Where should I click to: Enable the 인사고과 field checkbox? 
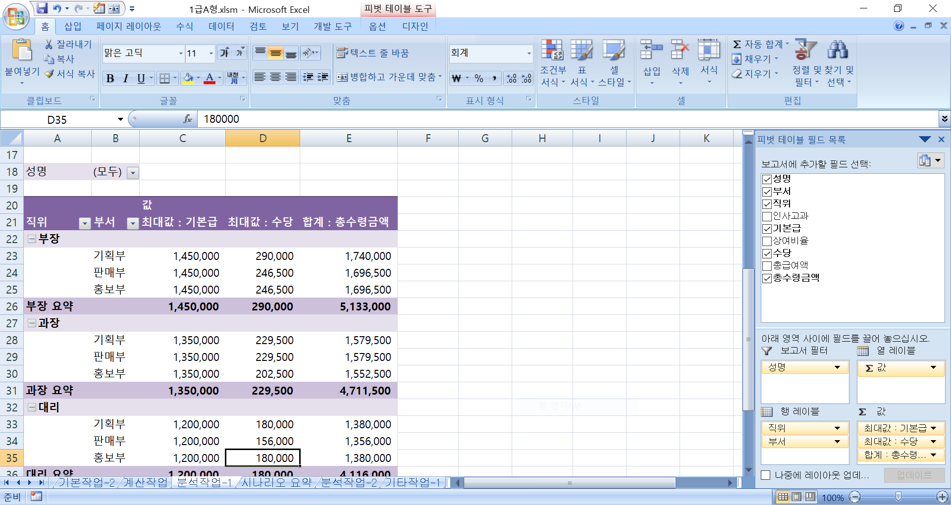tap(767, 216)
